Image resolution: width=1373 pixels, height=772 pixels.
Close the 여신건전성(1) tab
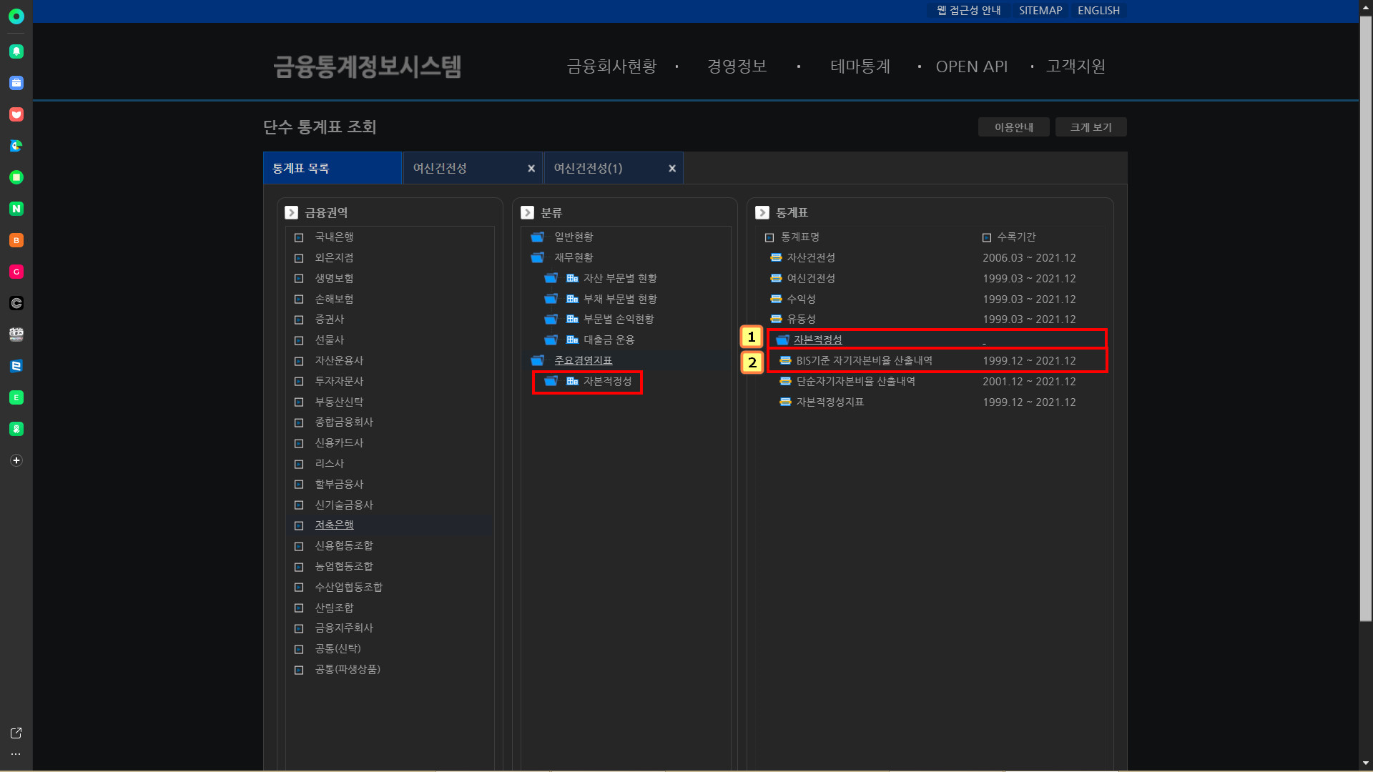pyautogui.click(x=672, y=169)
